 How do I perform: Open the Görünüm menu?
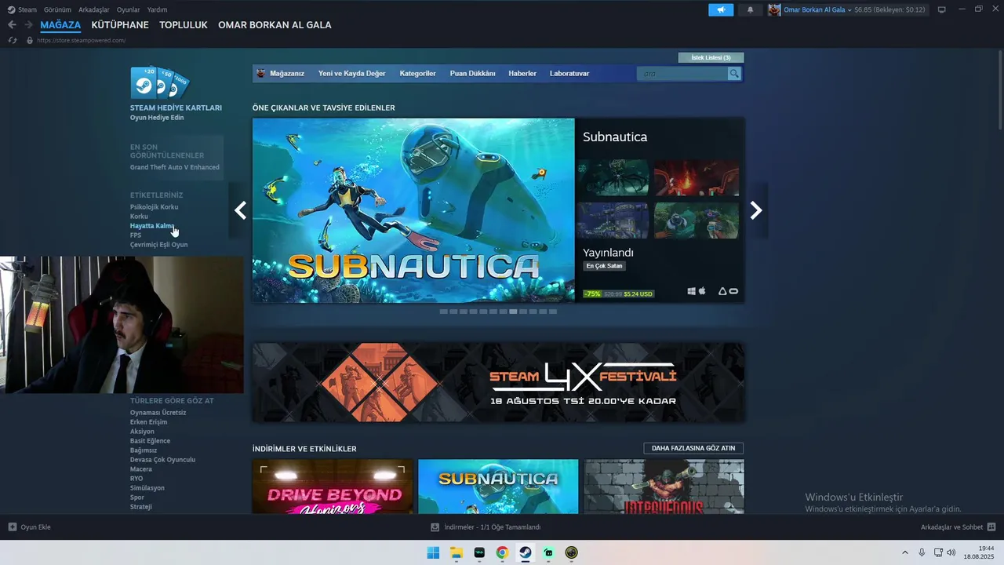pos(57,9)
